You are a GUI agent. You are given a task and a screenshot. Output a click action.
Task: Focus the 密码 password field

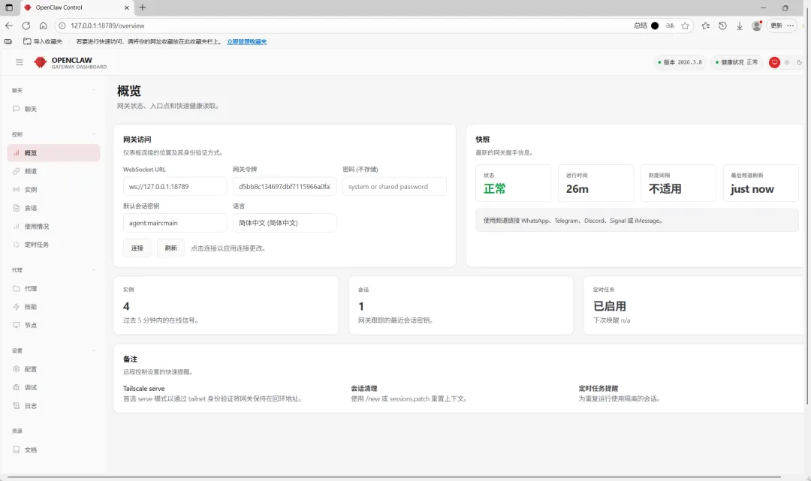(394, 187)
